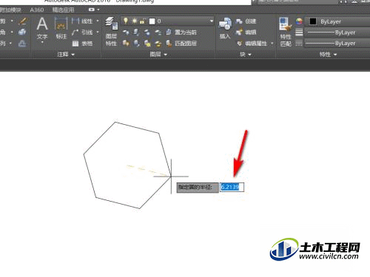This screenshot has height=277, width=370.
Task: Select the Erase tool icon
Action: tap(23, 21)
